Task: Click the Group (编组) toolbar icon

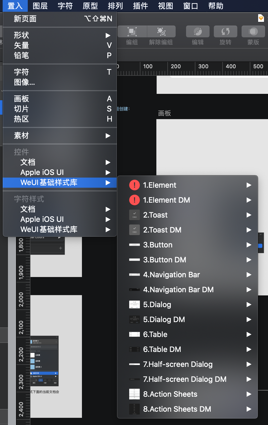Action: click(132, 31)
